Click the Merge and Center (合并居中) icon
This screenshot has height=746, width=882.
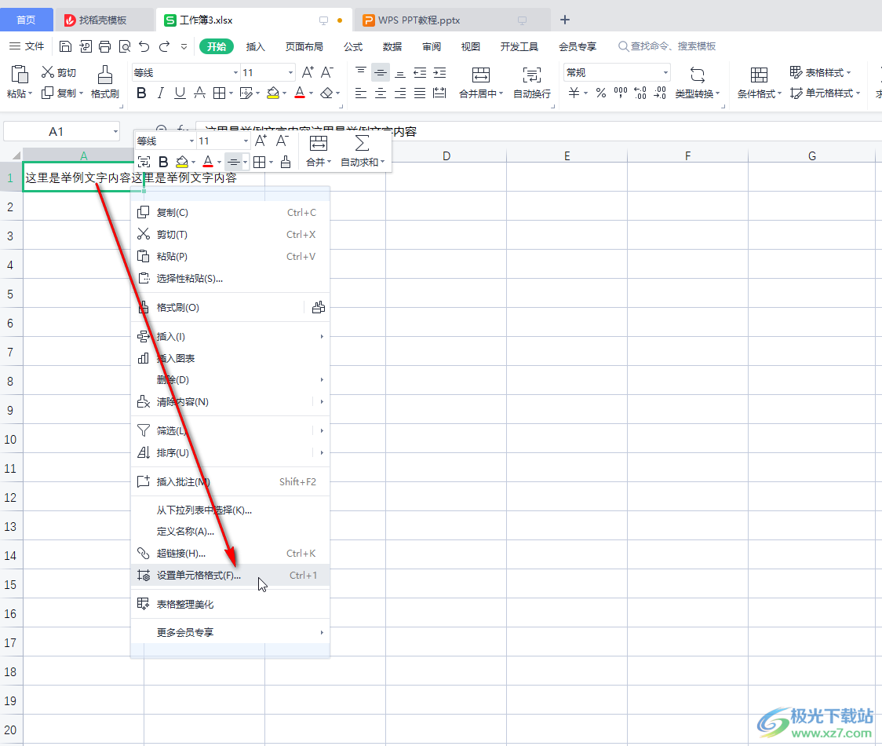480,75
